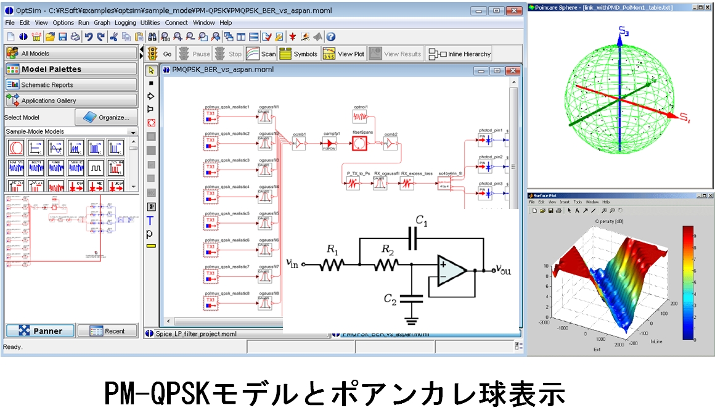Click the Open folder toolbar icon
This screenshot has width=715, height=413.
[x=50, y=37]
